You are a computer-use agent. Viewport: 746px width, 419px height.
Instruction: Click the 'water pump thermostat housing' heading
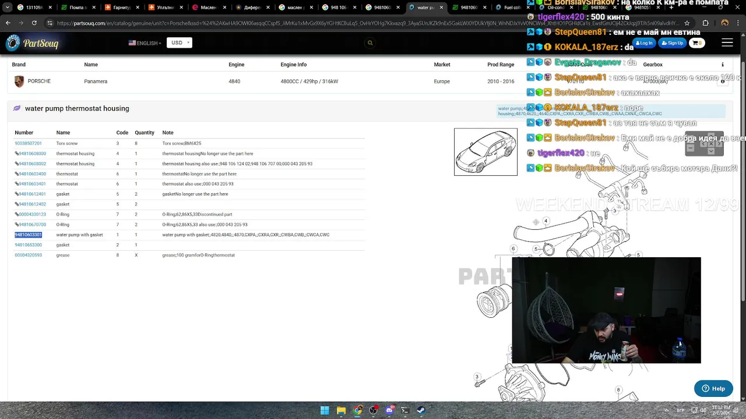(77, 108)
